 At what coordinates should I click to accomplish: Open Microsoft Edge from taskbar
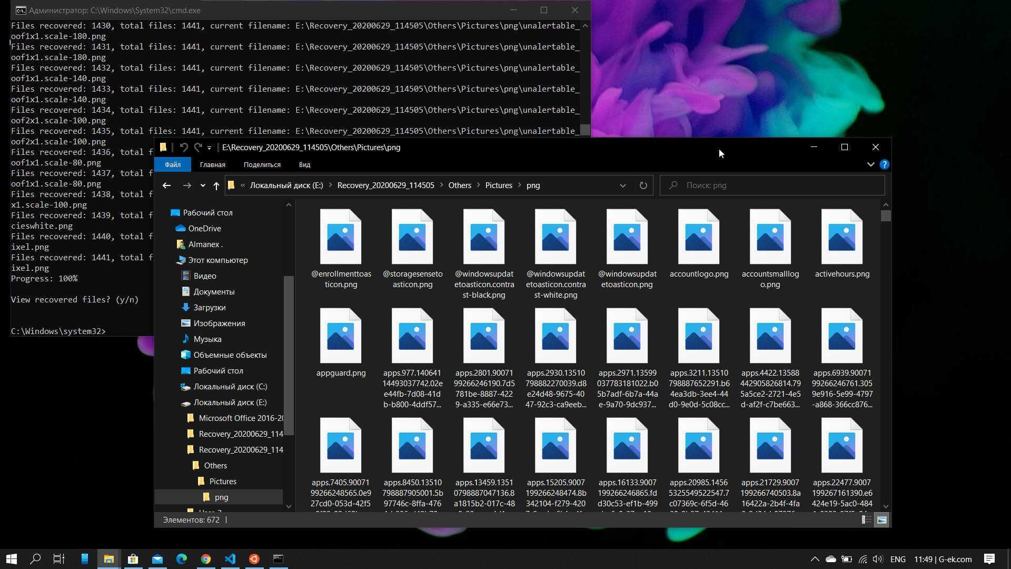(x=182, y=559)
